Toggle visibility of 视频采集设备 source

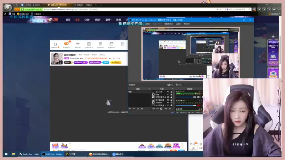(168, 97)
